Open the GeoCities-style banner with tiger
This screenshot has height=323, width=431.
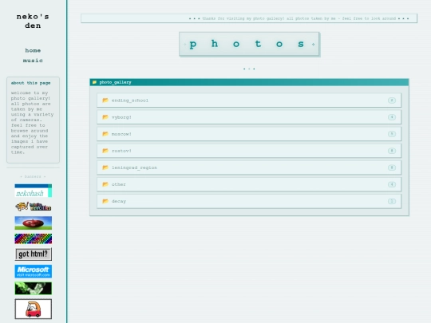pyautogui.click(x=34, y=207)
